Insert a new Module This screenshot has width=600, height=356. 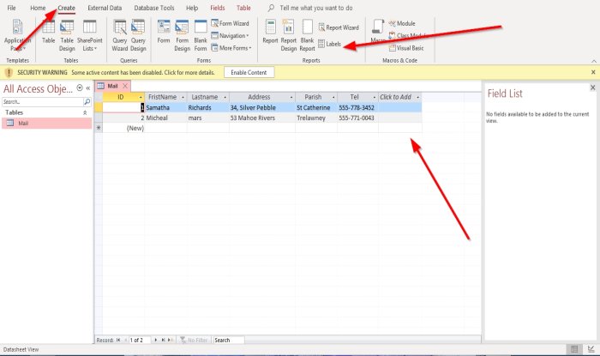click(402, 23)
